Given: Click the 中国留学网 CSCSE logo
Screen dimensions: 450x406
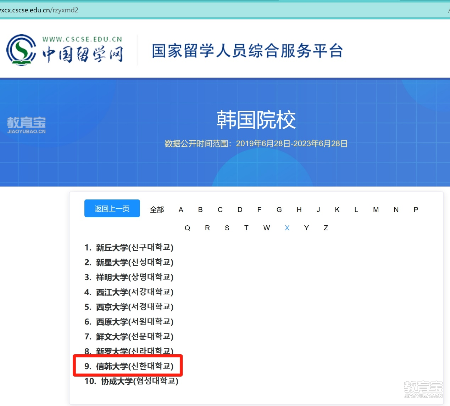Looking at the screenshot, I should point(65,50).
